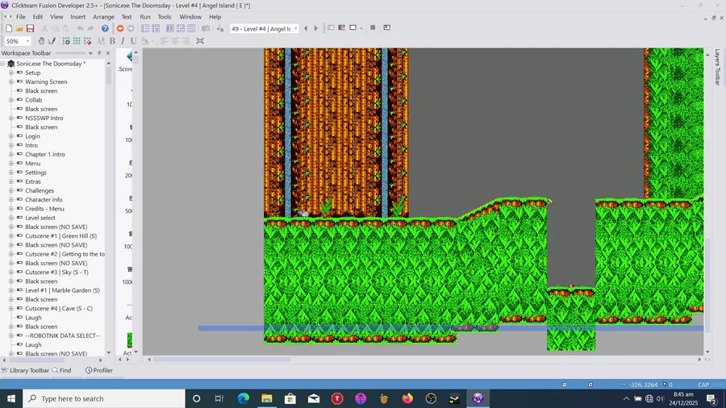726x408 pixels.
Task: Click the frame editor vertical scrollbar down arrow
Action: point(707,352)
